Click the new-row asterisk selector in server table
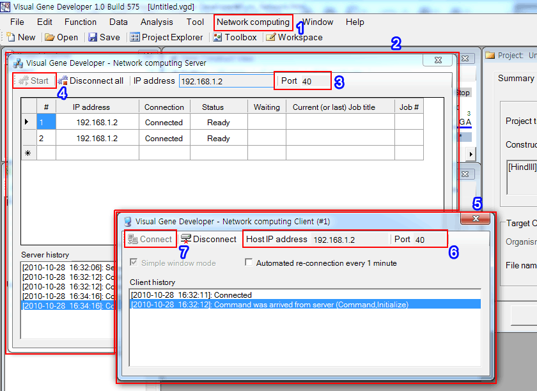Screen dimensions: 537x391 (x=29, y=153)
